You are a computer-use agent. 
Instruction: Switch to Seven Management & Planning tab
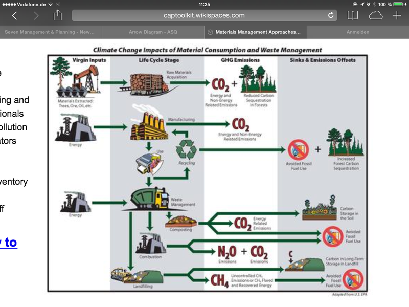pos(50,32)
